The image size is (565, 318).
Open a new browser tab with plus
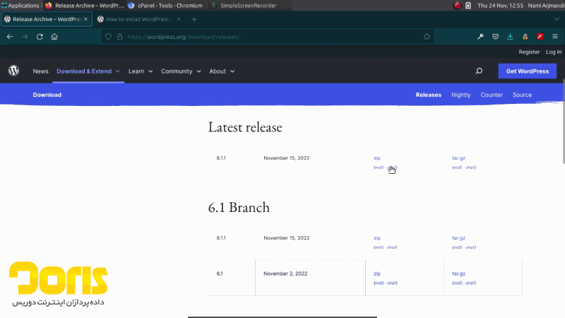(194, 20)
